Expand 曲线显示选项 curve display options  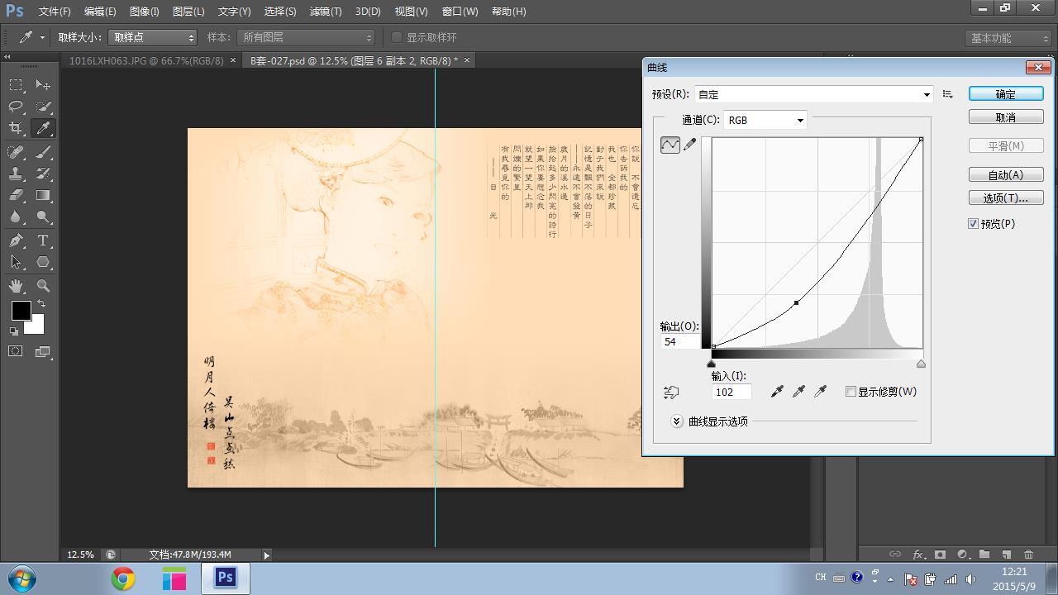pyautogui.click(x=676, y=421)
